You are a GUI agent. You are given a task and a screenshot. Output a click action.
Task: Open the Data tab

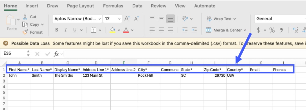(x=137, y=6)
